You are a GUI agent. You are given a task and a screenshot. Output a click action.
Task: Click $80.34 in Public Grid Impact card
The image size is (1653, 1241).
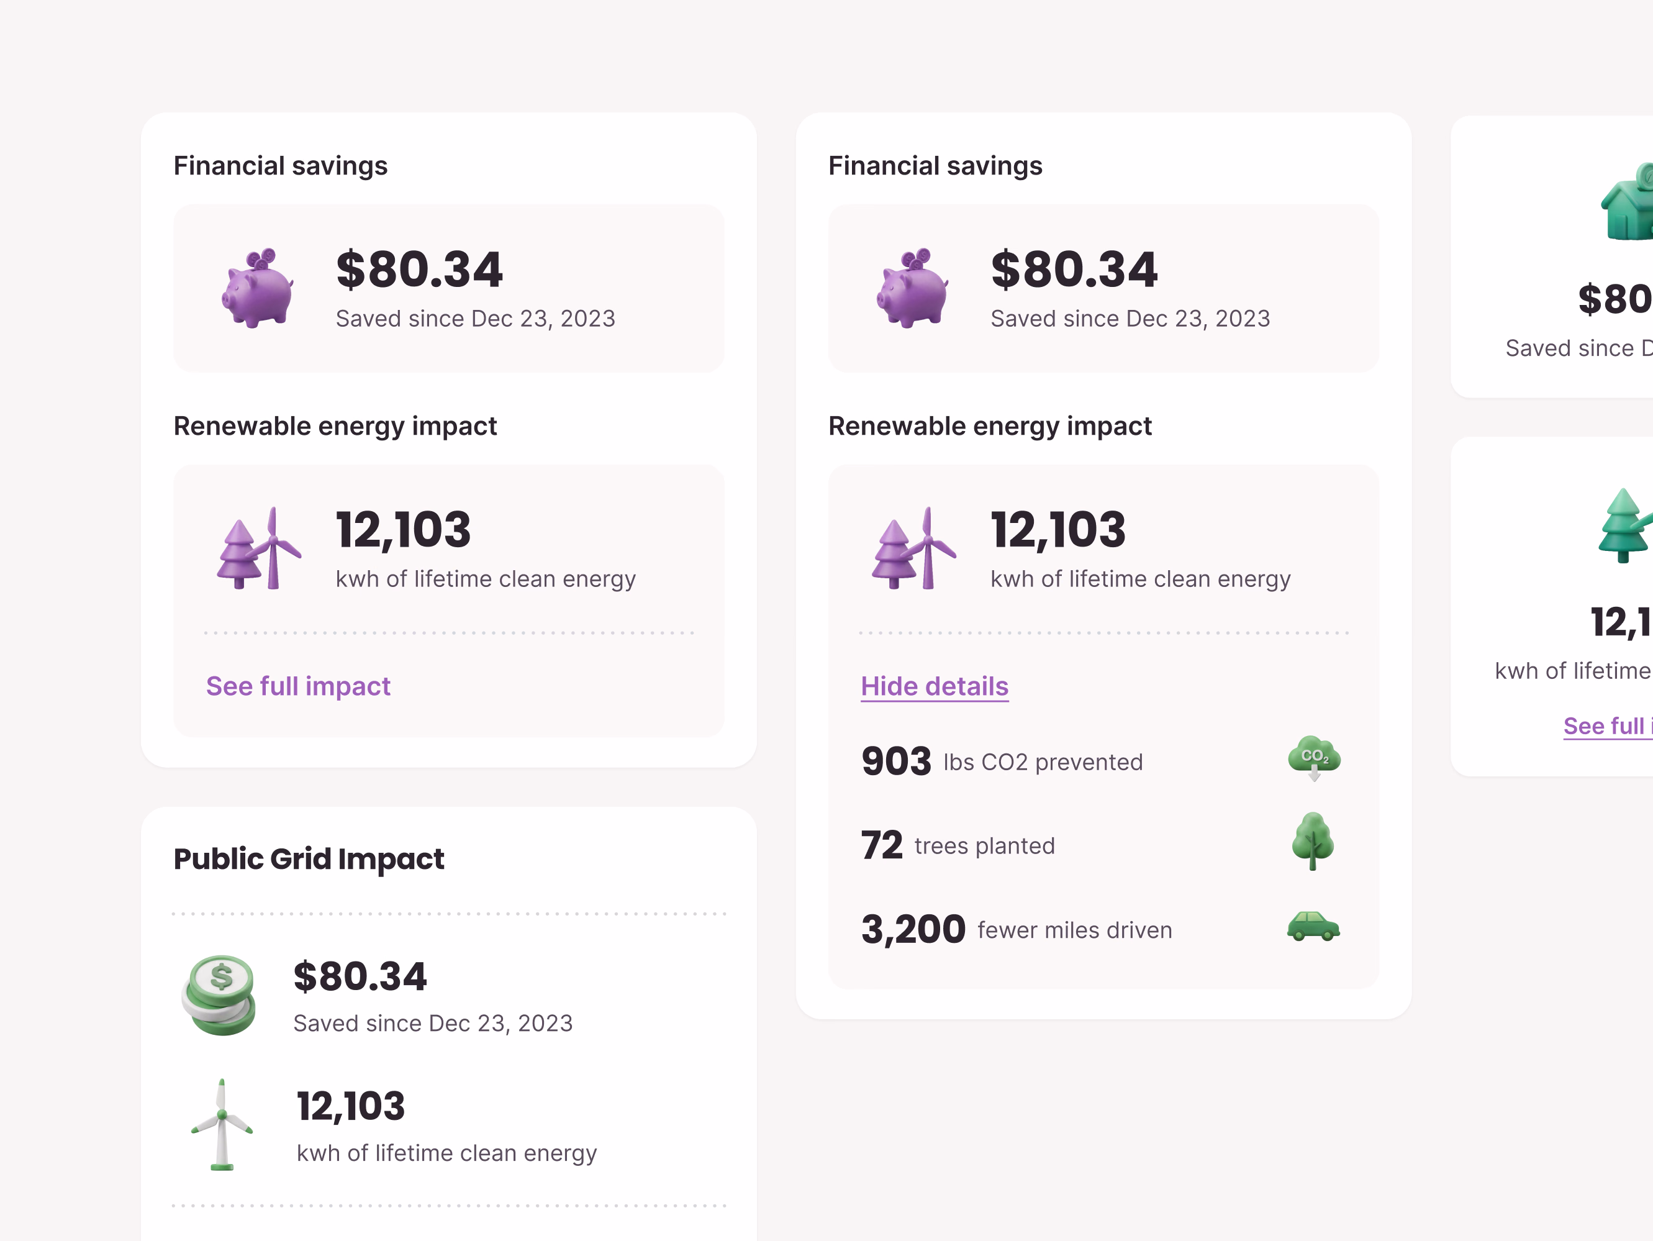(360, 976)
